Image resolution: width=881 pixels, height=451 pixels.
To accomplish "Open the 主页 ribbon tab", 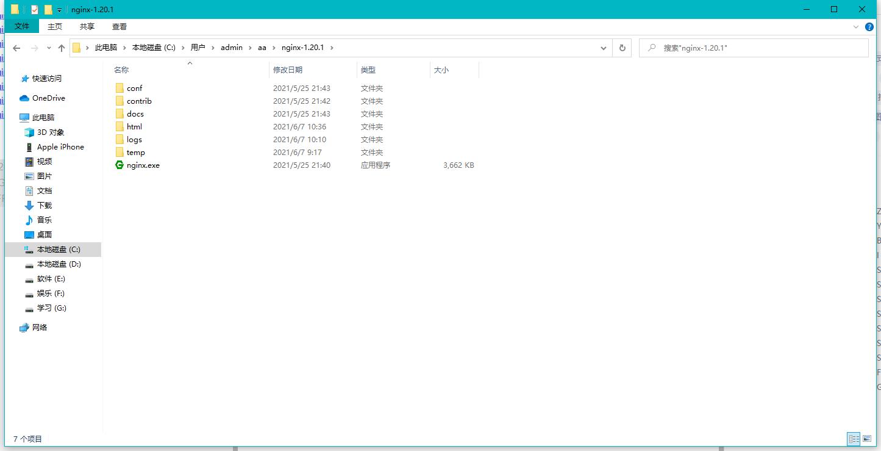I will [55, 27].
